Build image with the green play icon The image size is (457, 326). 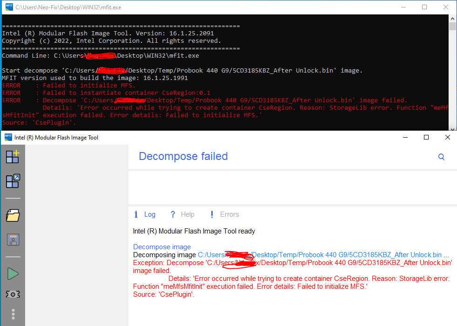13,274
